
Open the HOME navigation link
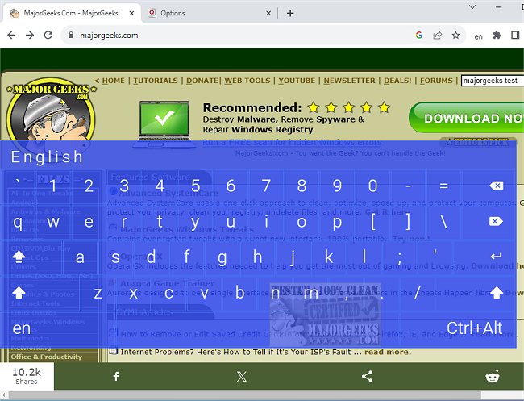(114, 81)
